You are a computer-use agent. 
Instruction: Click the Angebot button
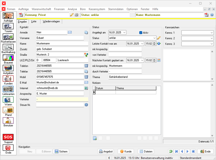[x=106, y=151]
